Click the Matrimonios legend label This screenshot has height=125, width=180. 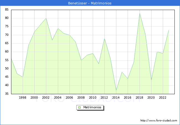(x=92, y=107)
